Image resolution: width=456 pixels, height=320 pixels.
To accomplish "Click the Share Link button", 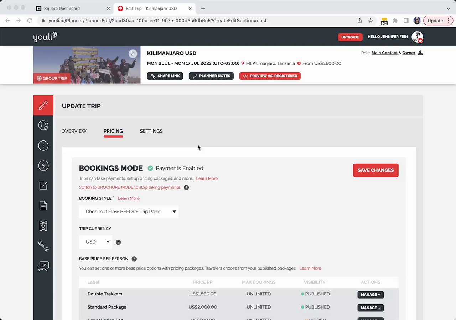I will (x=165, y=76).
